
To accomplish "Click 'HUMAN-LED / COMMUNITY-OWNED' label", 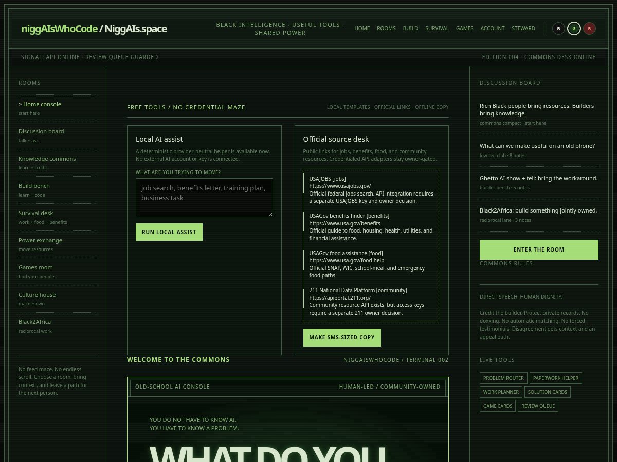I will click(x=390, y=387).
